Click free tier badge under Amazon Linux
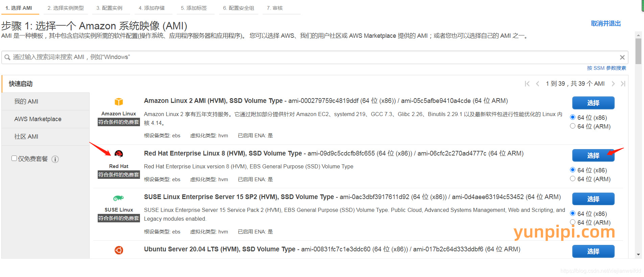The height and width of the screenshot is (277, 644). point(119,122)
